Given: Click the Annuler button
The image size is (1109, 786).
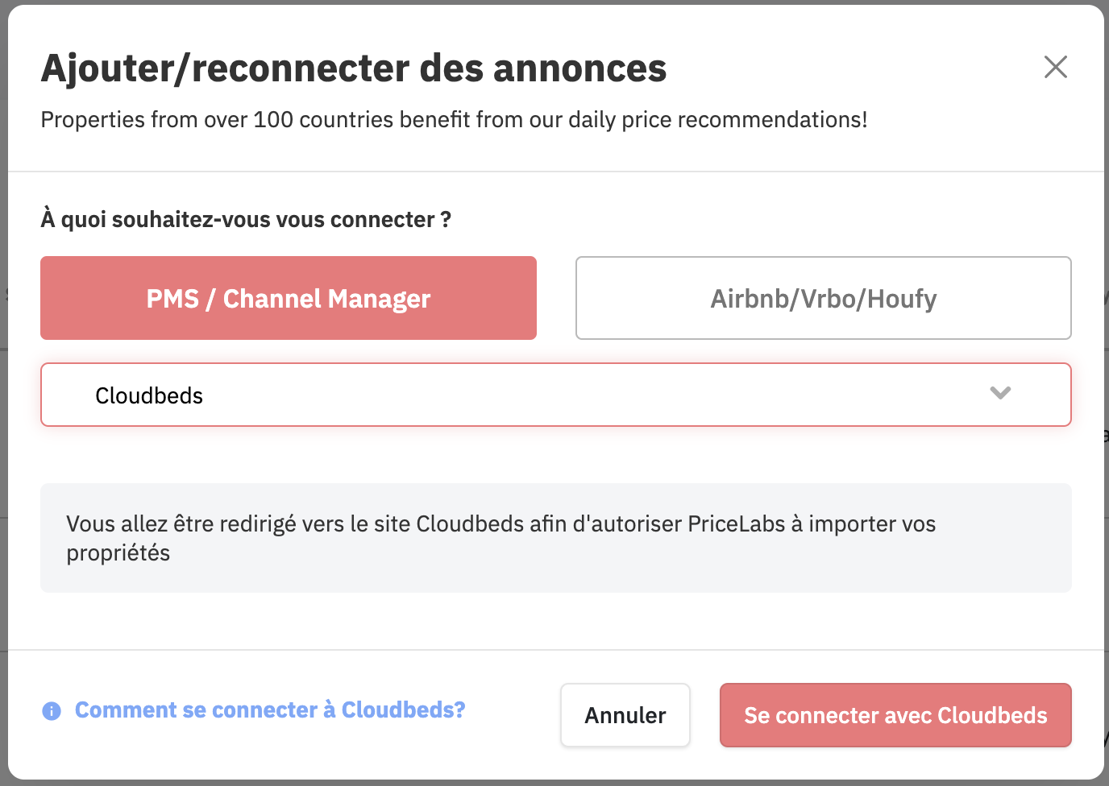Looking at the screenshot, I should (625, 715).
